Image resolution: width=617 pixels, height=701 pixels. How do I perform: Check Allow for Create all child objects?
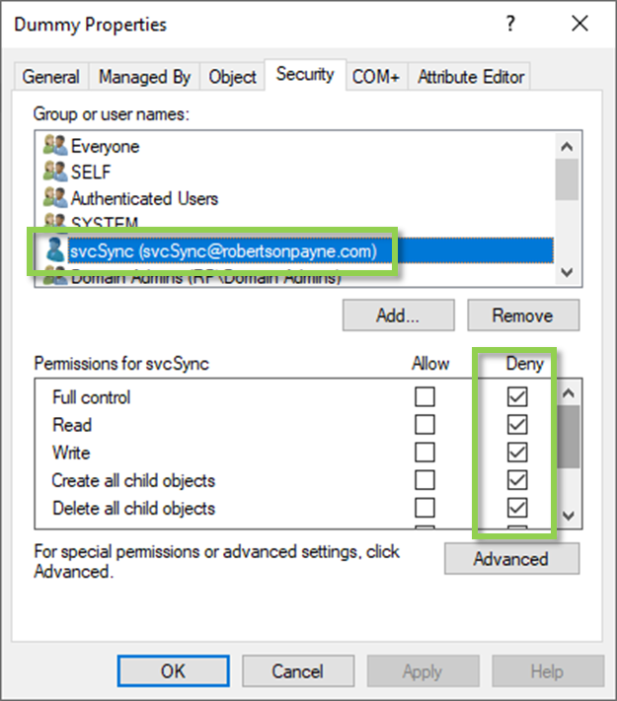pos(424,480)
